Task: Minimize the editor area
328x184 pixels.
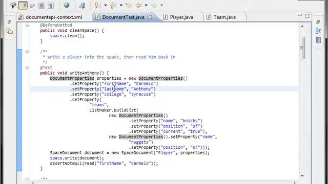Action: [300, 15]
